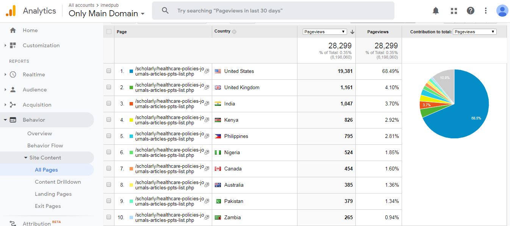Open page link icon in row 1
The height and width of the screenshot is (226, 510).
coord(207,71)
